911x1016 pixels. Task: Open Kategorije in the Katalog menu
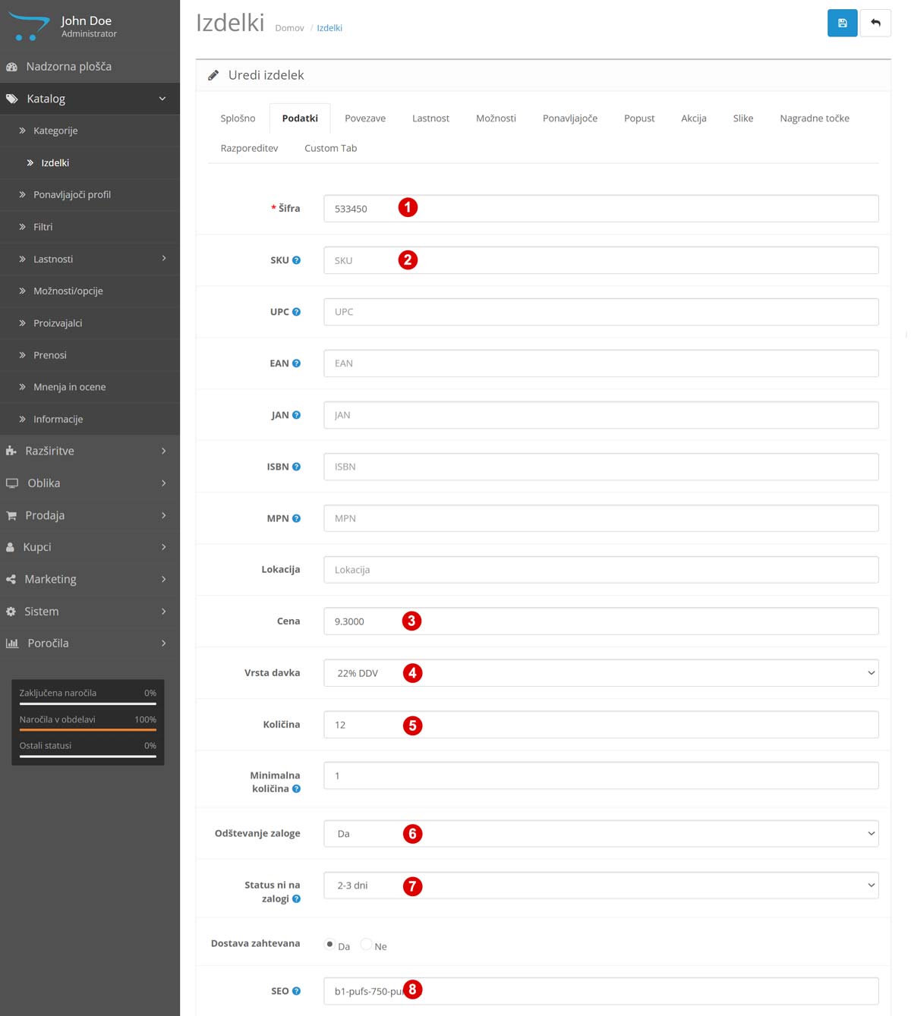coord(55,131)
